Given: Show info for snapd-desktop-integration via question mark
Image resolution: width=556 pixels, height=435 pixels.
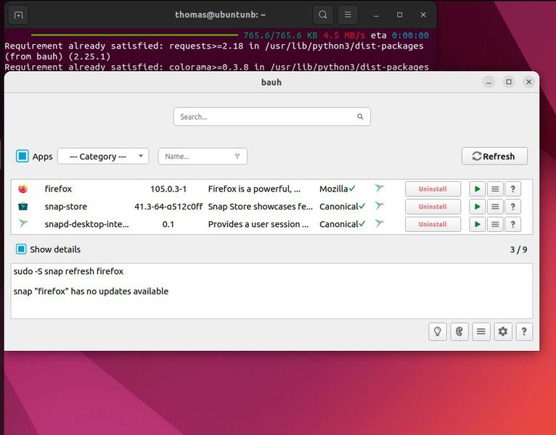Looking at the screenshot, I should (x=512, y=224).
